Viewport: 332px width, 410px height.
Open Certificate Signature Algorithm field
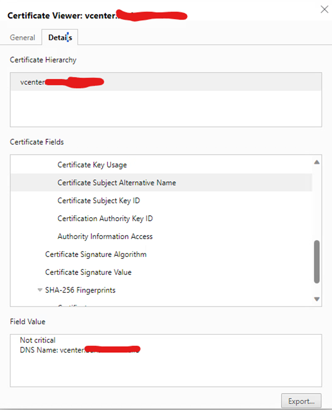tap(96, 254)
